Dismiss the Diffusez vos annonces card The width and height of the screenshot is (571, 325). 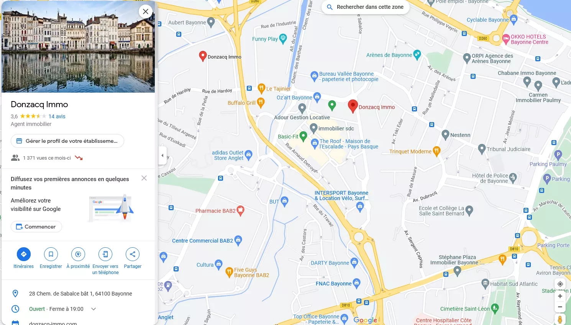[144, 178]
